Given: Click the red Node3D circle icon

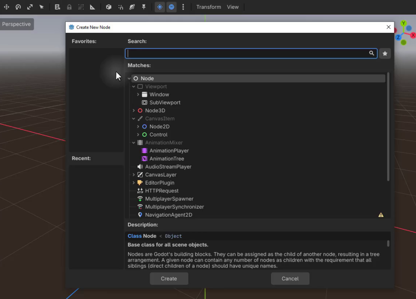Looking at the screenshot, I should tap(140, 111).
